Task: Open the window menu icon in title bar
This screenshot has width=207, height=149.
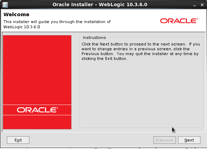Action: point(5,5)
